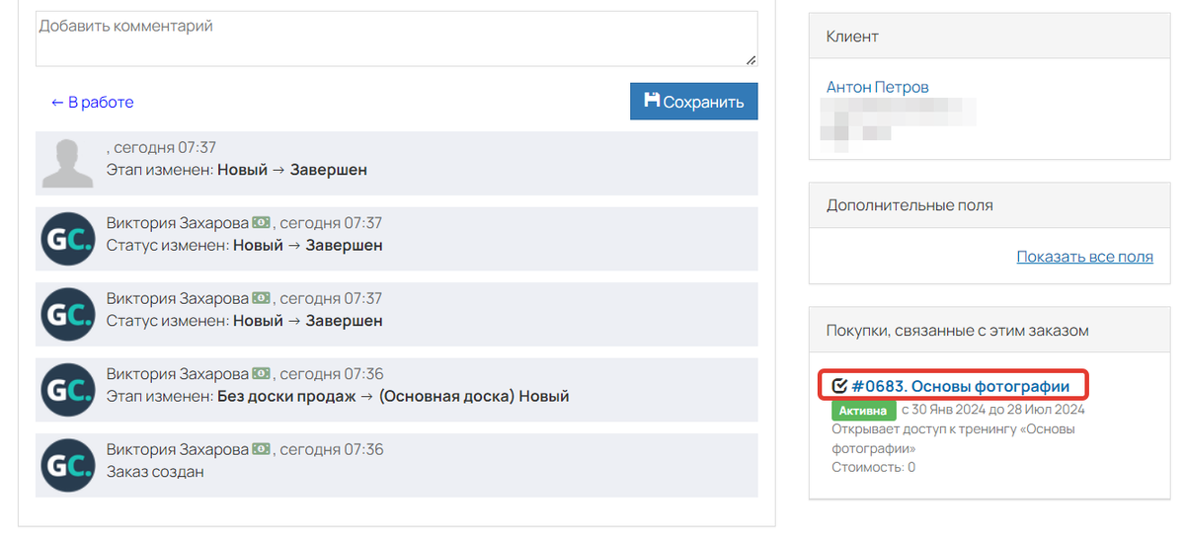Click date range с 30 Янв 2024 до 28 Июл 2024
Image resolution: width=1185 pixels, height=540 pixels.
992,410
